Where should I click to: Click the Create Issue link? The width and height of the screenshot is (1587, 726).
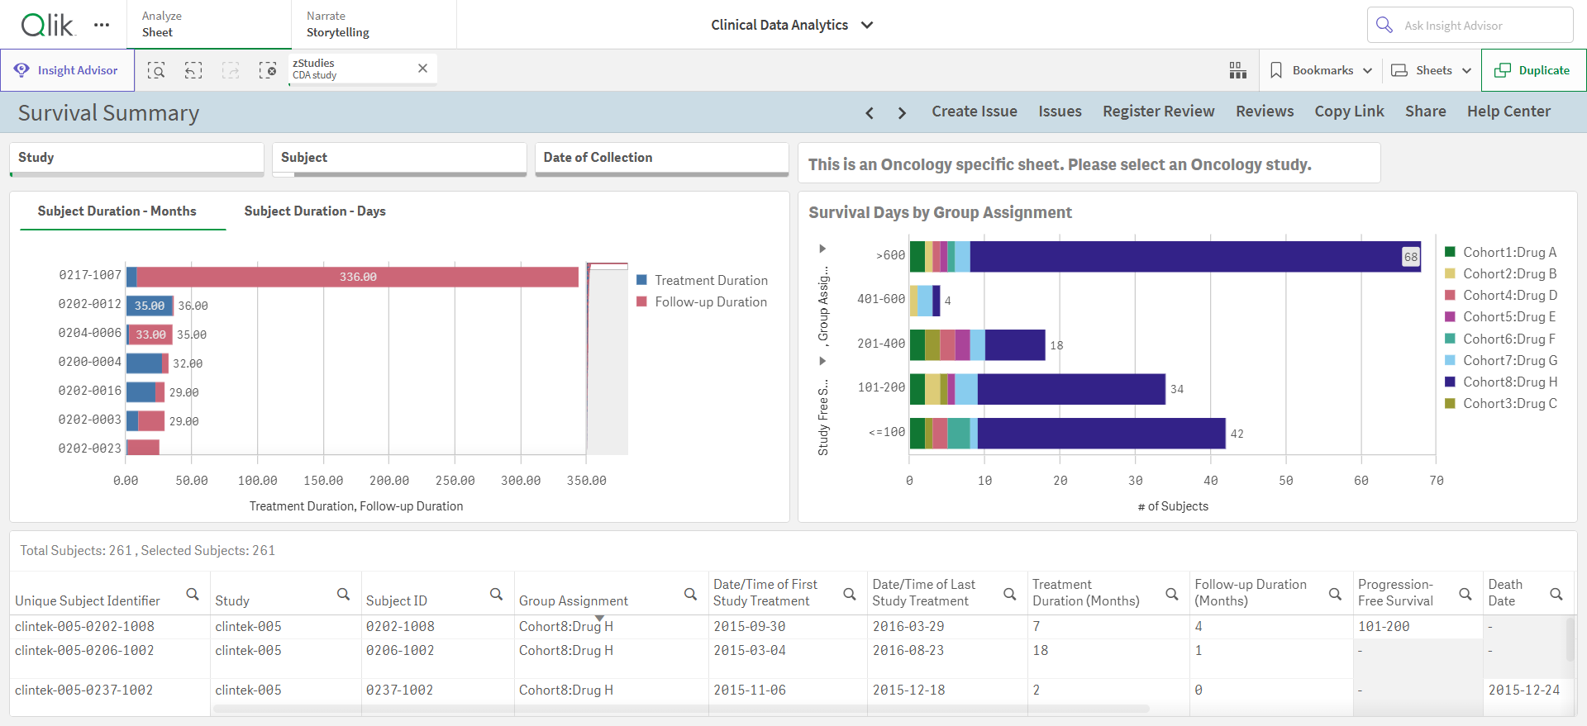pos(975,112)
